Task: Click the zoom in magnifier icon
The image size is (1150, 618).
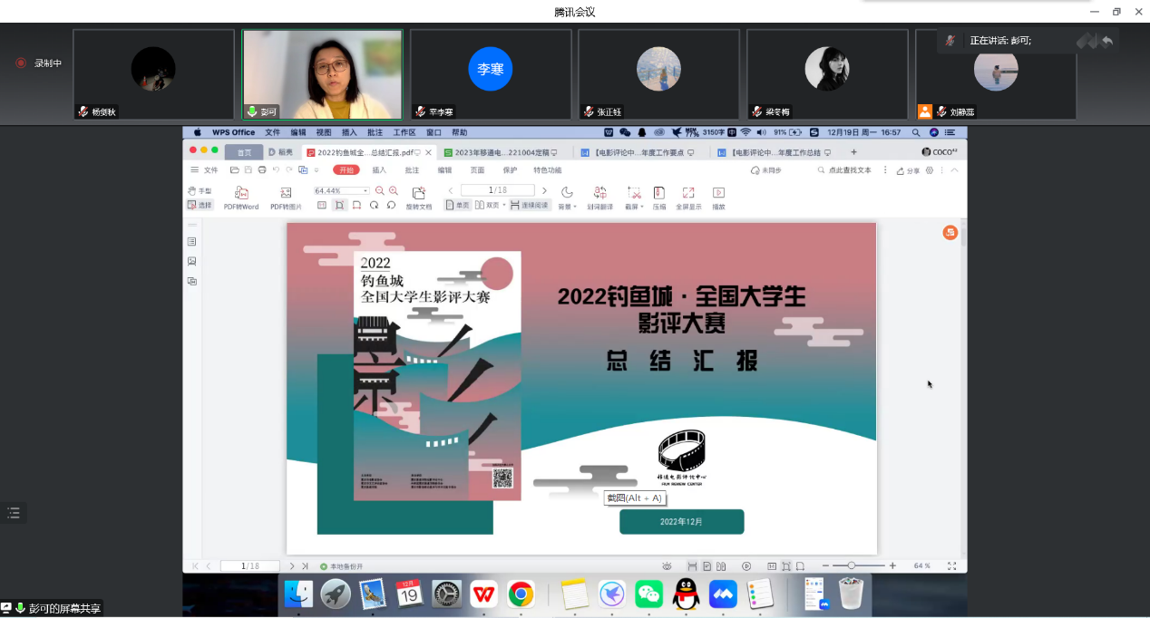Action: tap(393, 191)
